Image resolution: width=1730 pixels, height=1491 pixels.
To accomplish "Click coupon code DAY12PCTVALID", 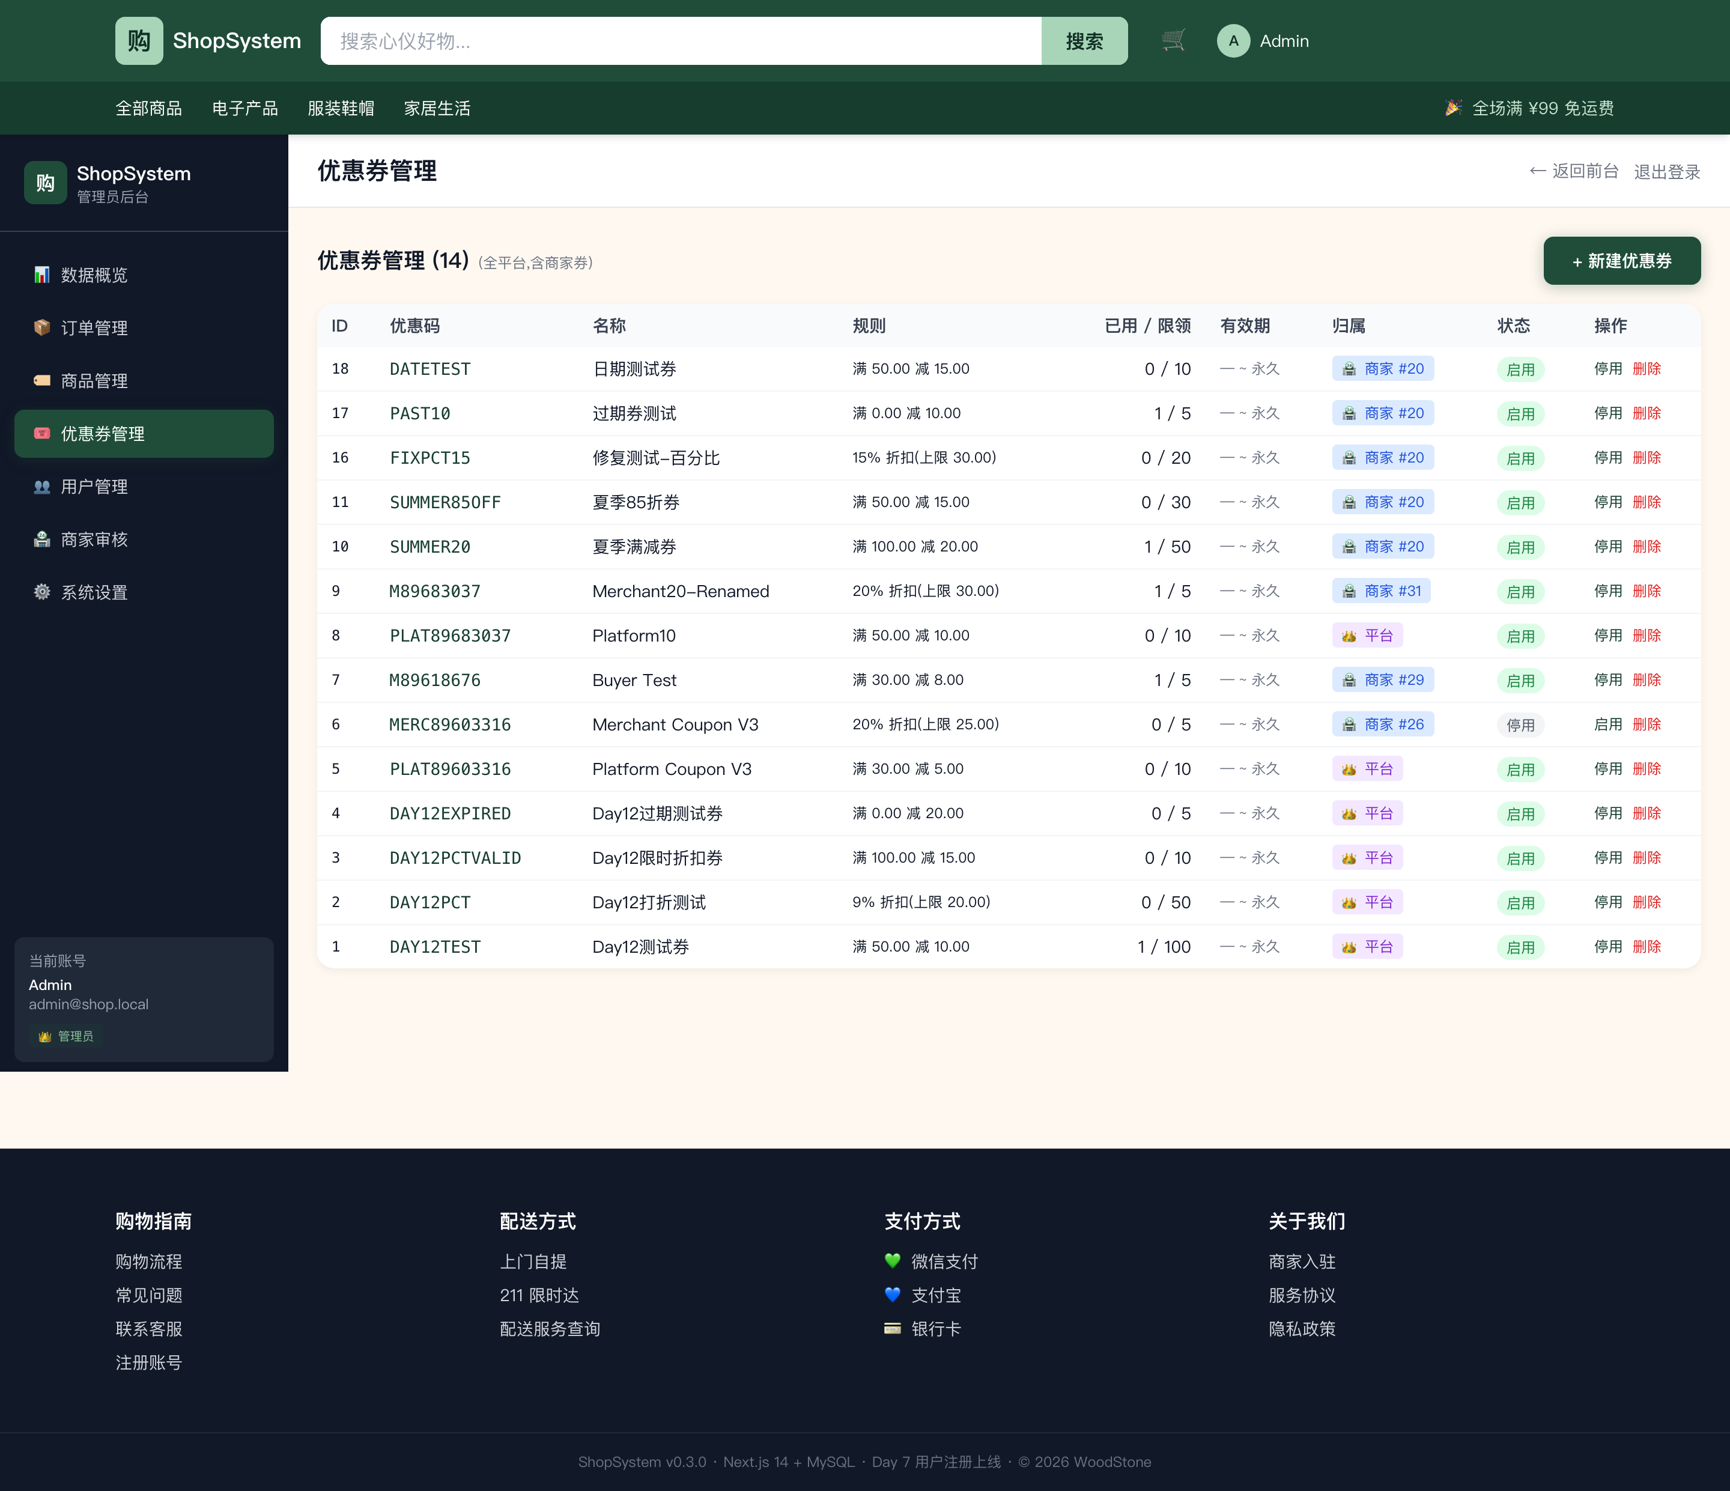I will (x=455, y=857).
